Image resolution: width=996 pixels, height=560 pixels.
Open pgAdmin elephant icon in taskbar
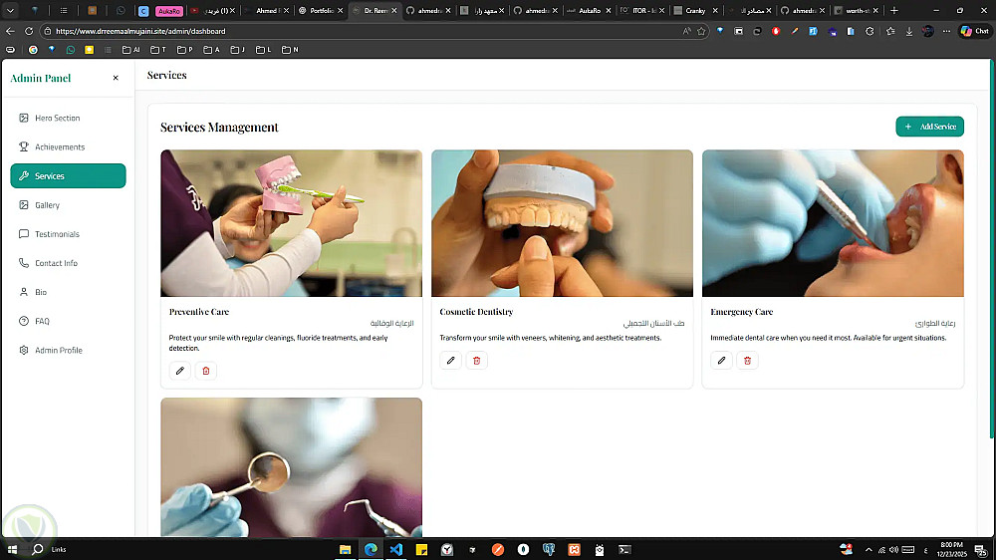549,549
